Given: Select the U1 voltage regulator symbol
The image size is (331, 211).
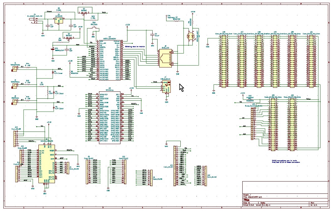Looking at the screenshot, I should click(x=59, y=20).
